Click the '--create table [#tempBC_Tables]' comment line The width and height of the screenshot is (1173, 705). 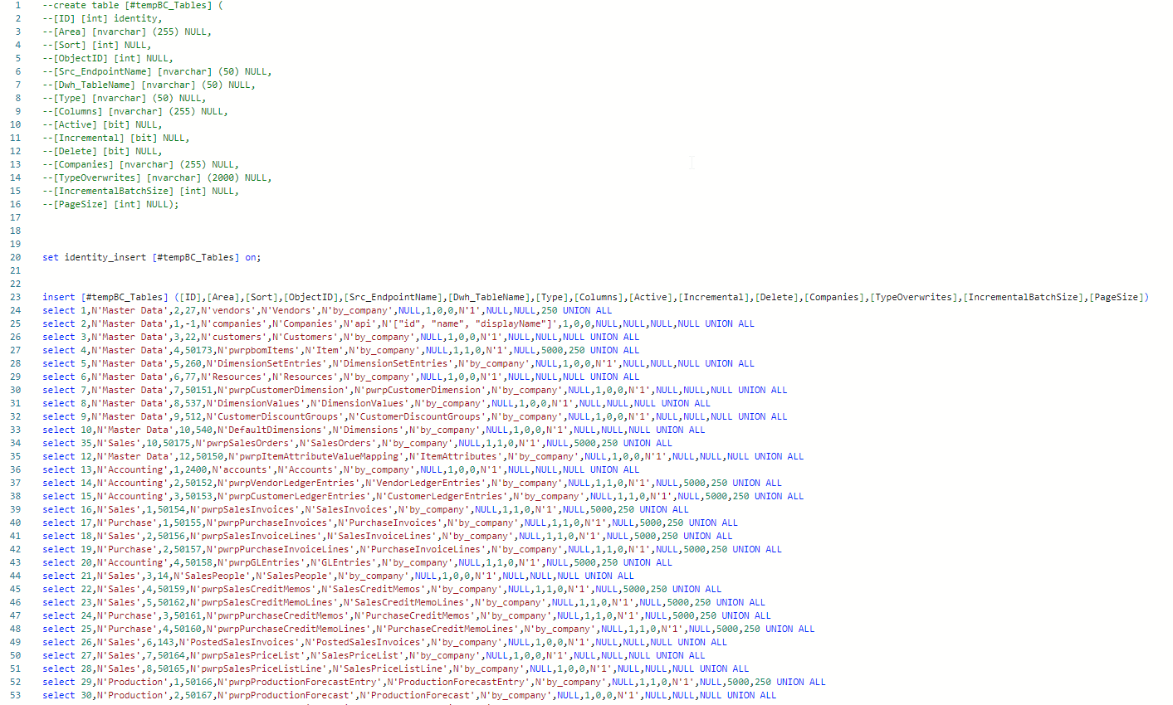coord(133,5)
